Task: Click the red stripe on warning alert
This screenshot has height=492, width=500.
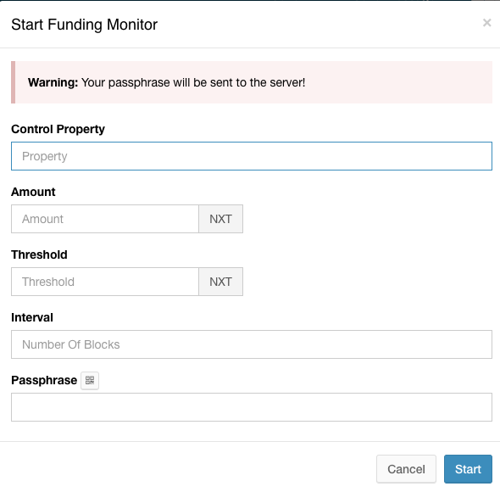Action: pyautogui.click(x=13, y=82)
